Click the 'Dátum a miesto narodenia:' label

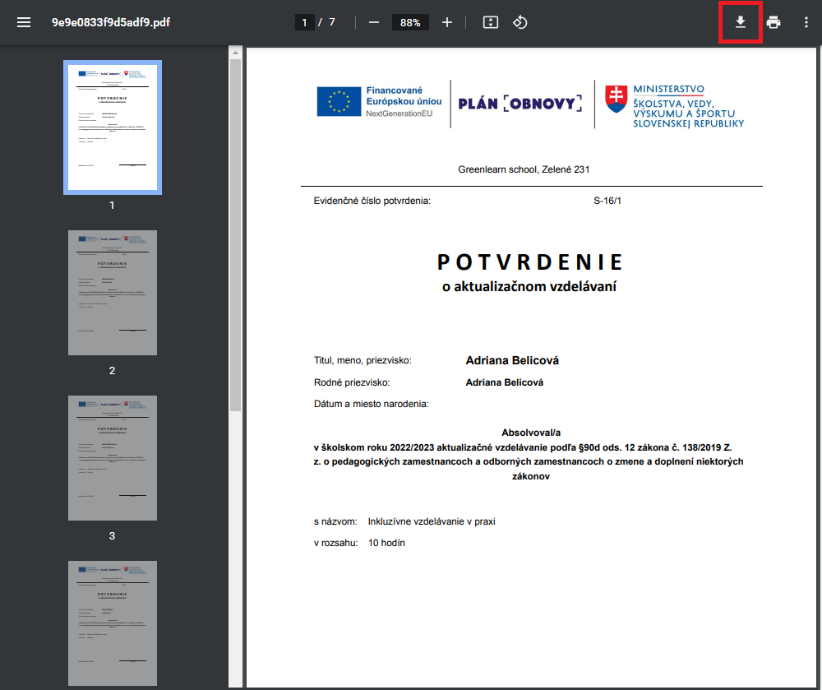pos(372,405)
